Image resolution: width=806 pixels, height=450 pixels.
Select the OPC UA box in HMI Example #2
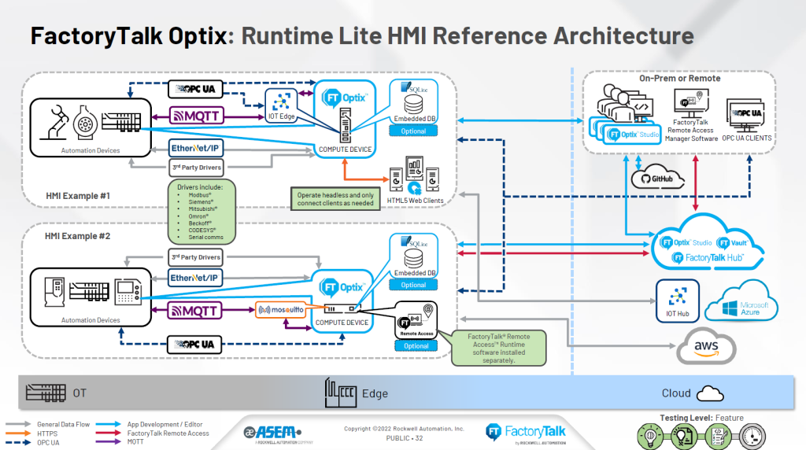[194, 344]
